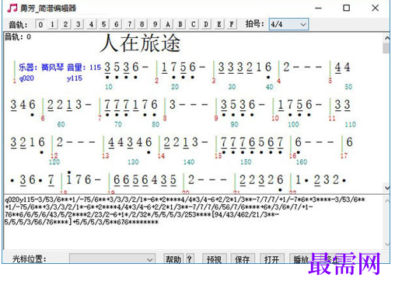Click the code editor scrollbar down arrow

tap(386, 245)
